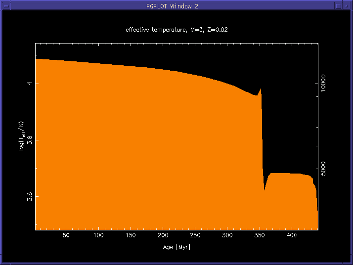Click the right-axis label 10000
Image resolution: width=353 pixels, height=265 pixels.
[x=323, y=84]
